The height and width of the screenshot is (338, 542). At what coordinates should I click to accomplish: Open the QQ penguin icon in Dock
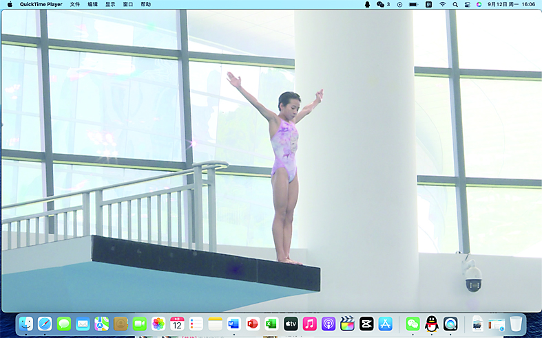[432, 324]
